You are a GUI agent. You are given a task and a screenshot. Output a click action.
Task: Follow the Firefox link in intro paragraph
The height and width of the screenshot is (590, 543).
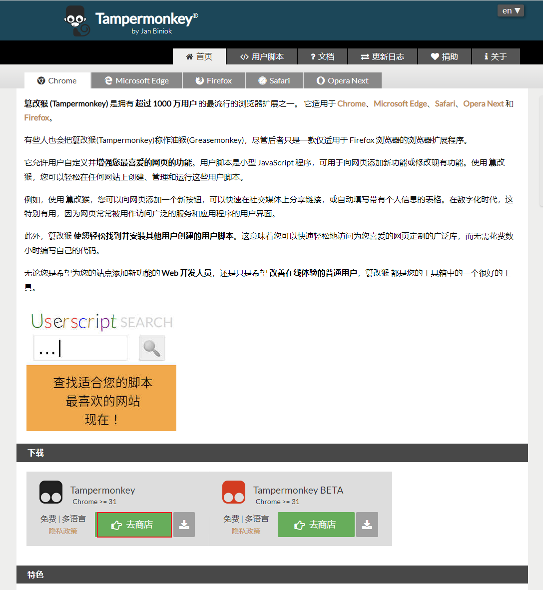click(37, 118)
